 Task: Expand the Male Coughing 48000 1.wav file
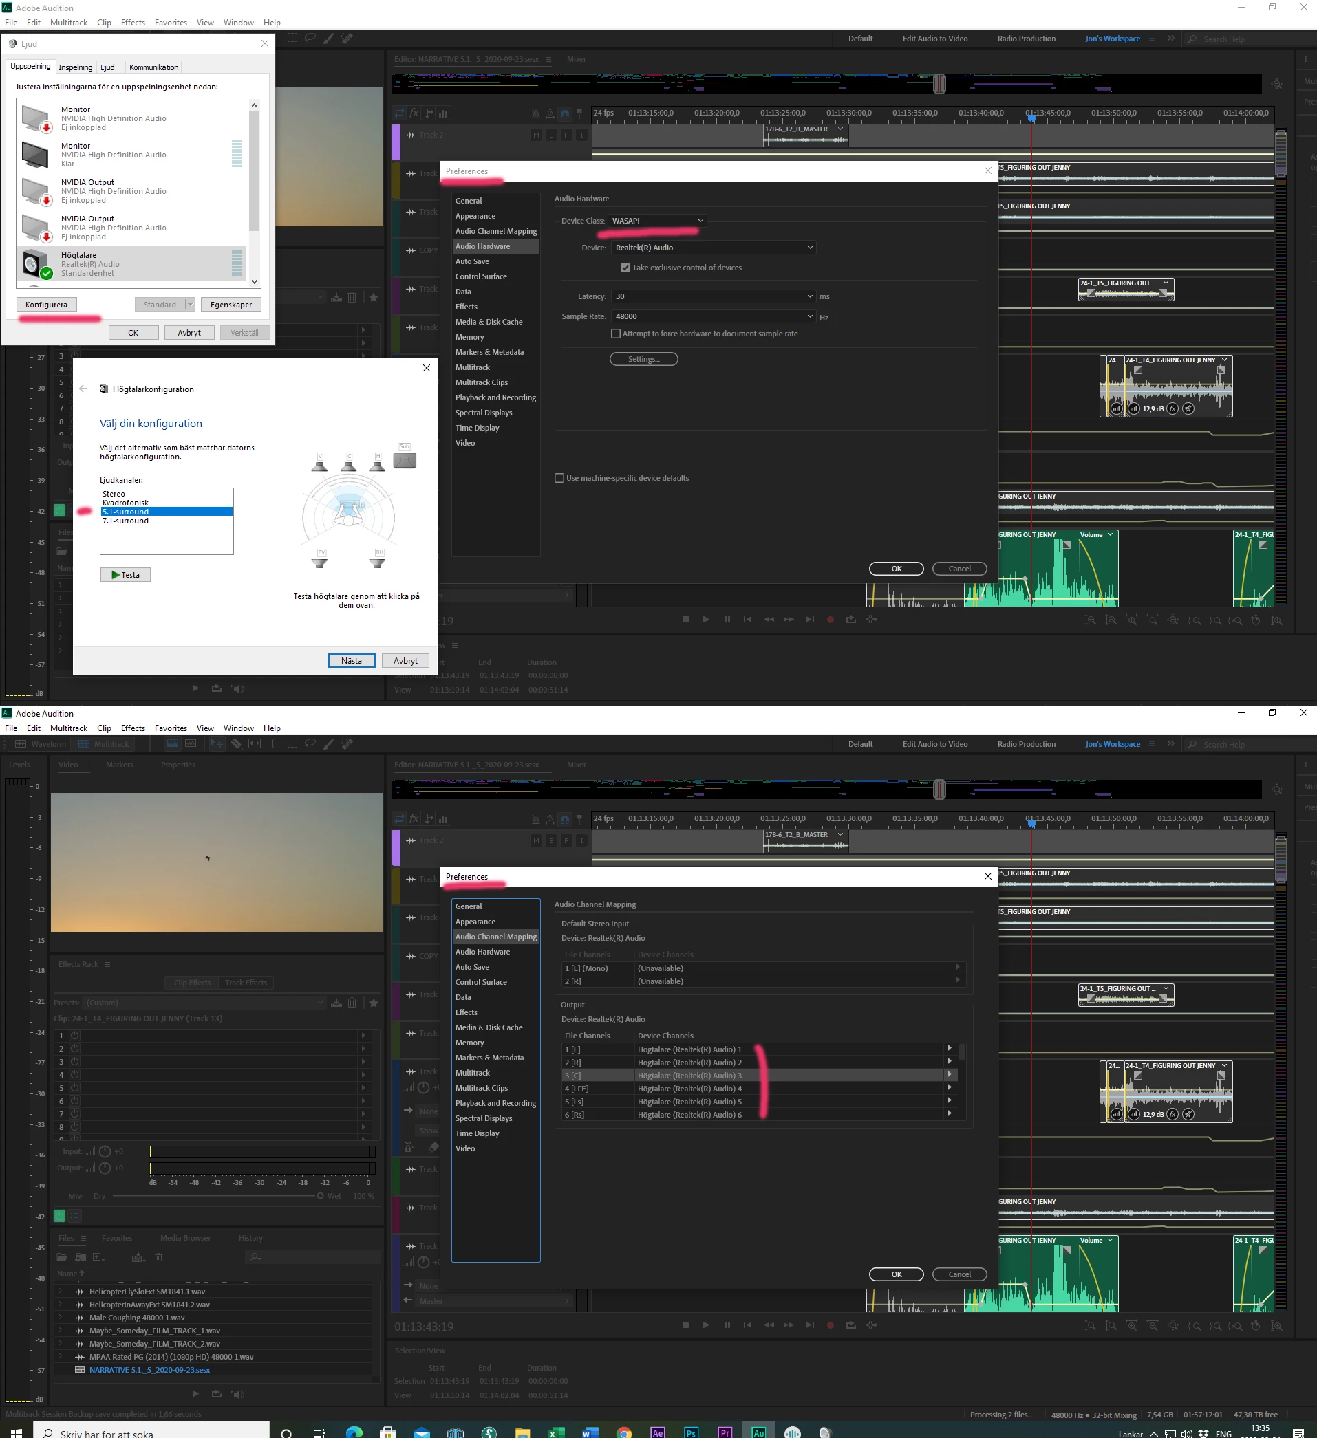point(61,1317)
